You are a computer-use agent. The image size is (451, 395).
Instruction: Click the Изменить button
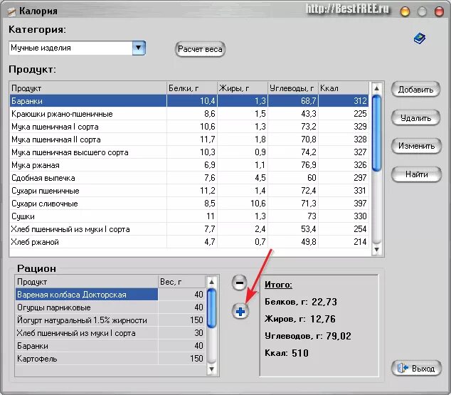coord(416,146)
